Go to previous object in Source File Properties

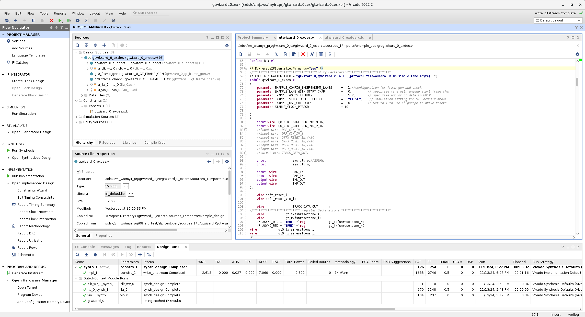point(209,162)
